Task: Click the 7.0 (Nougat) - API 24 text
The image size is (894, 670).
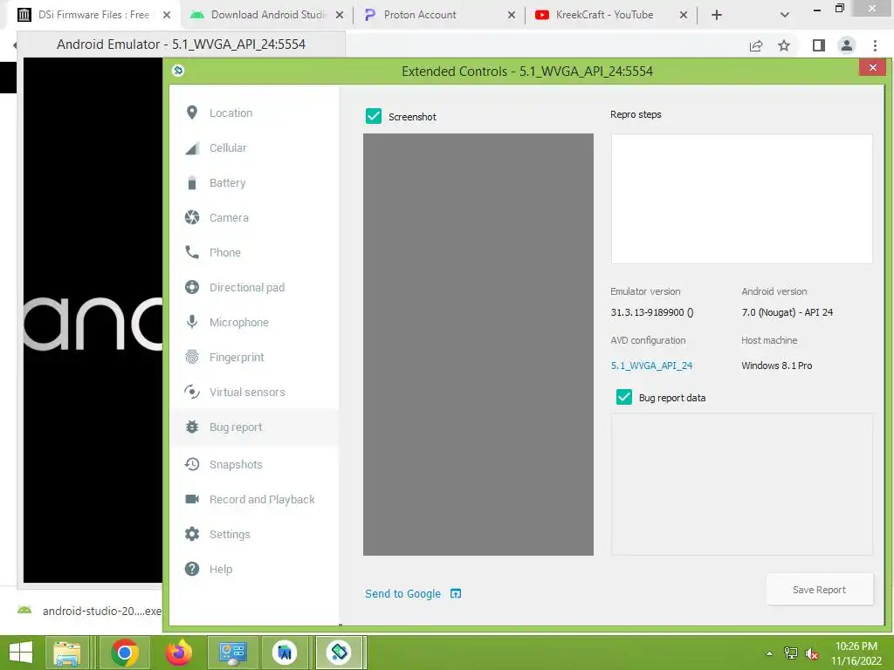Action: point(787,312)
